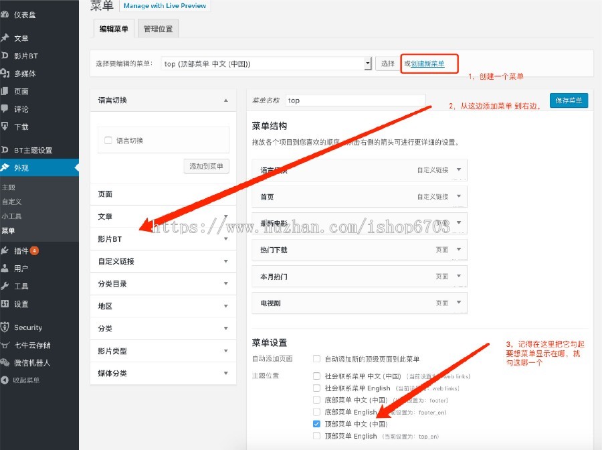
Task: Check 社会联系菜单 中文 (中国) location
Action: coord(317,376)
